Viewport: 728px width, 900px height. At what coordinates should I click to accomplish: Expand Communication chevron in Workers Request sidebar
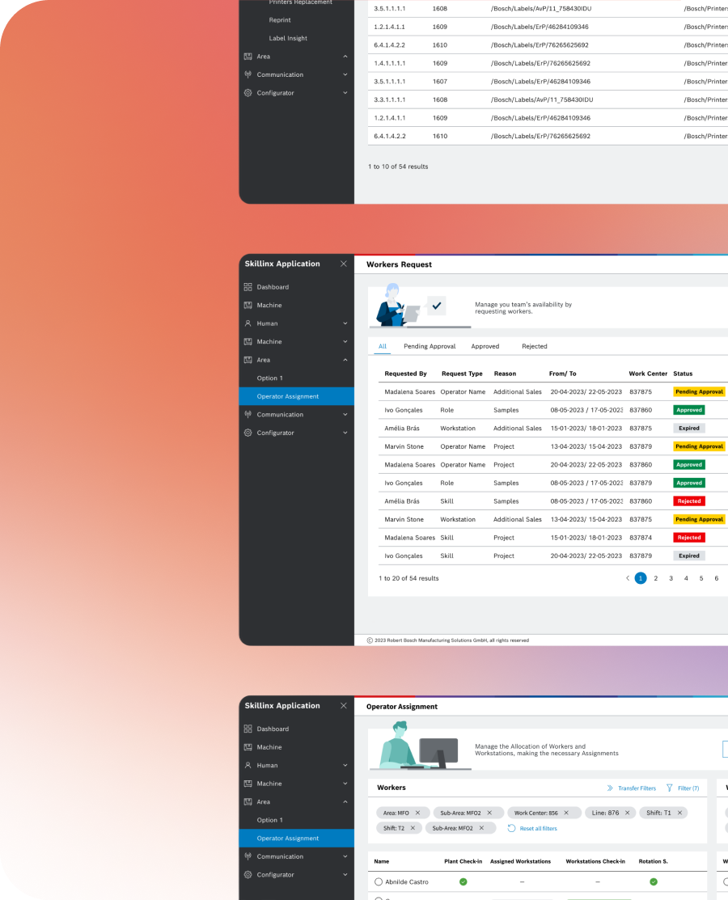pyautogui.click(x=345, y=414)
